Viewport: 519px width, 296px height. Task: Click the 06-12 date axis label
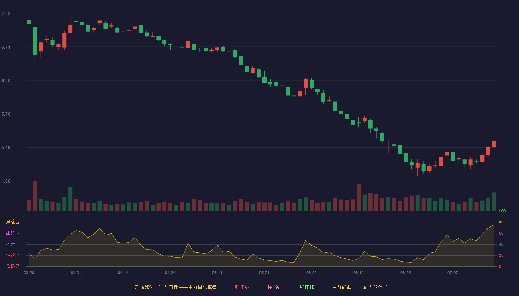tap(358, 273)
